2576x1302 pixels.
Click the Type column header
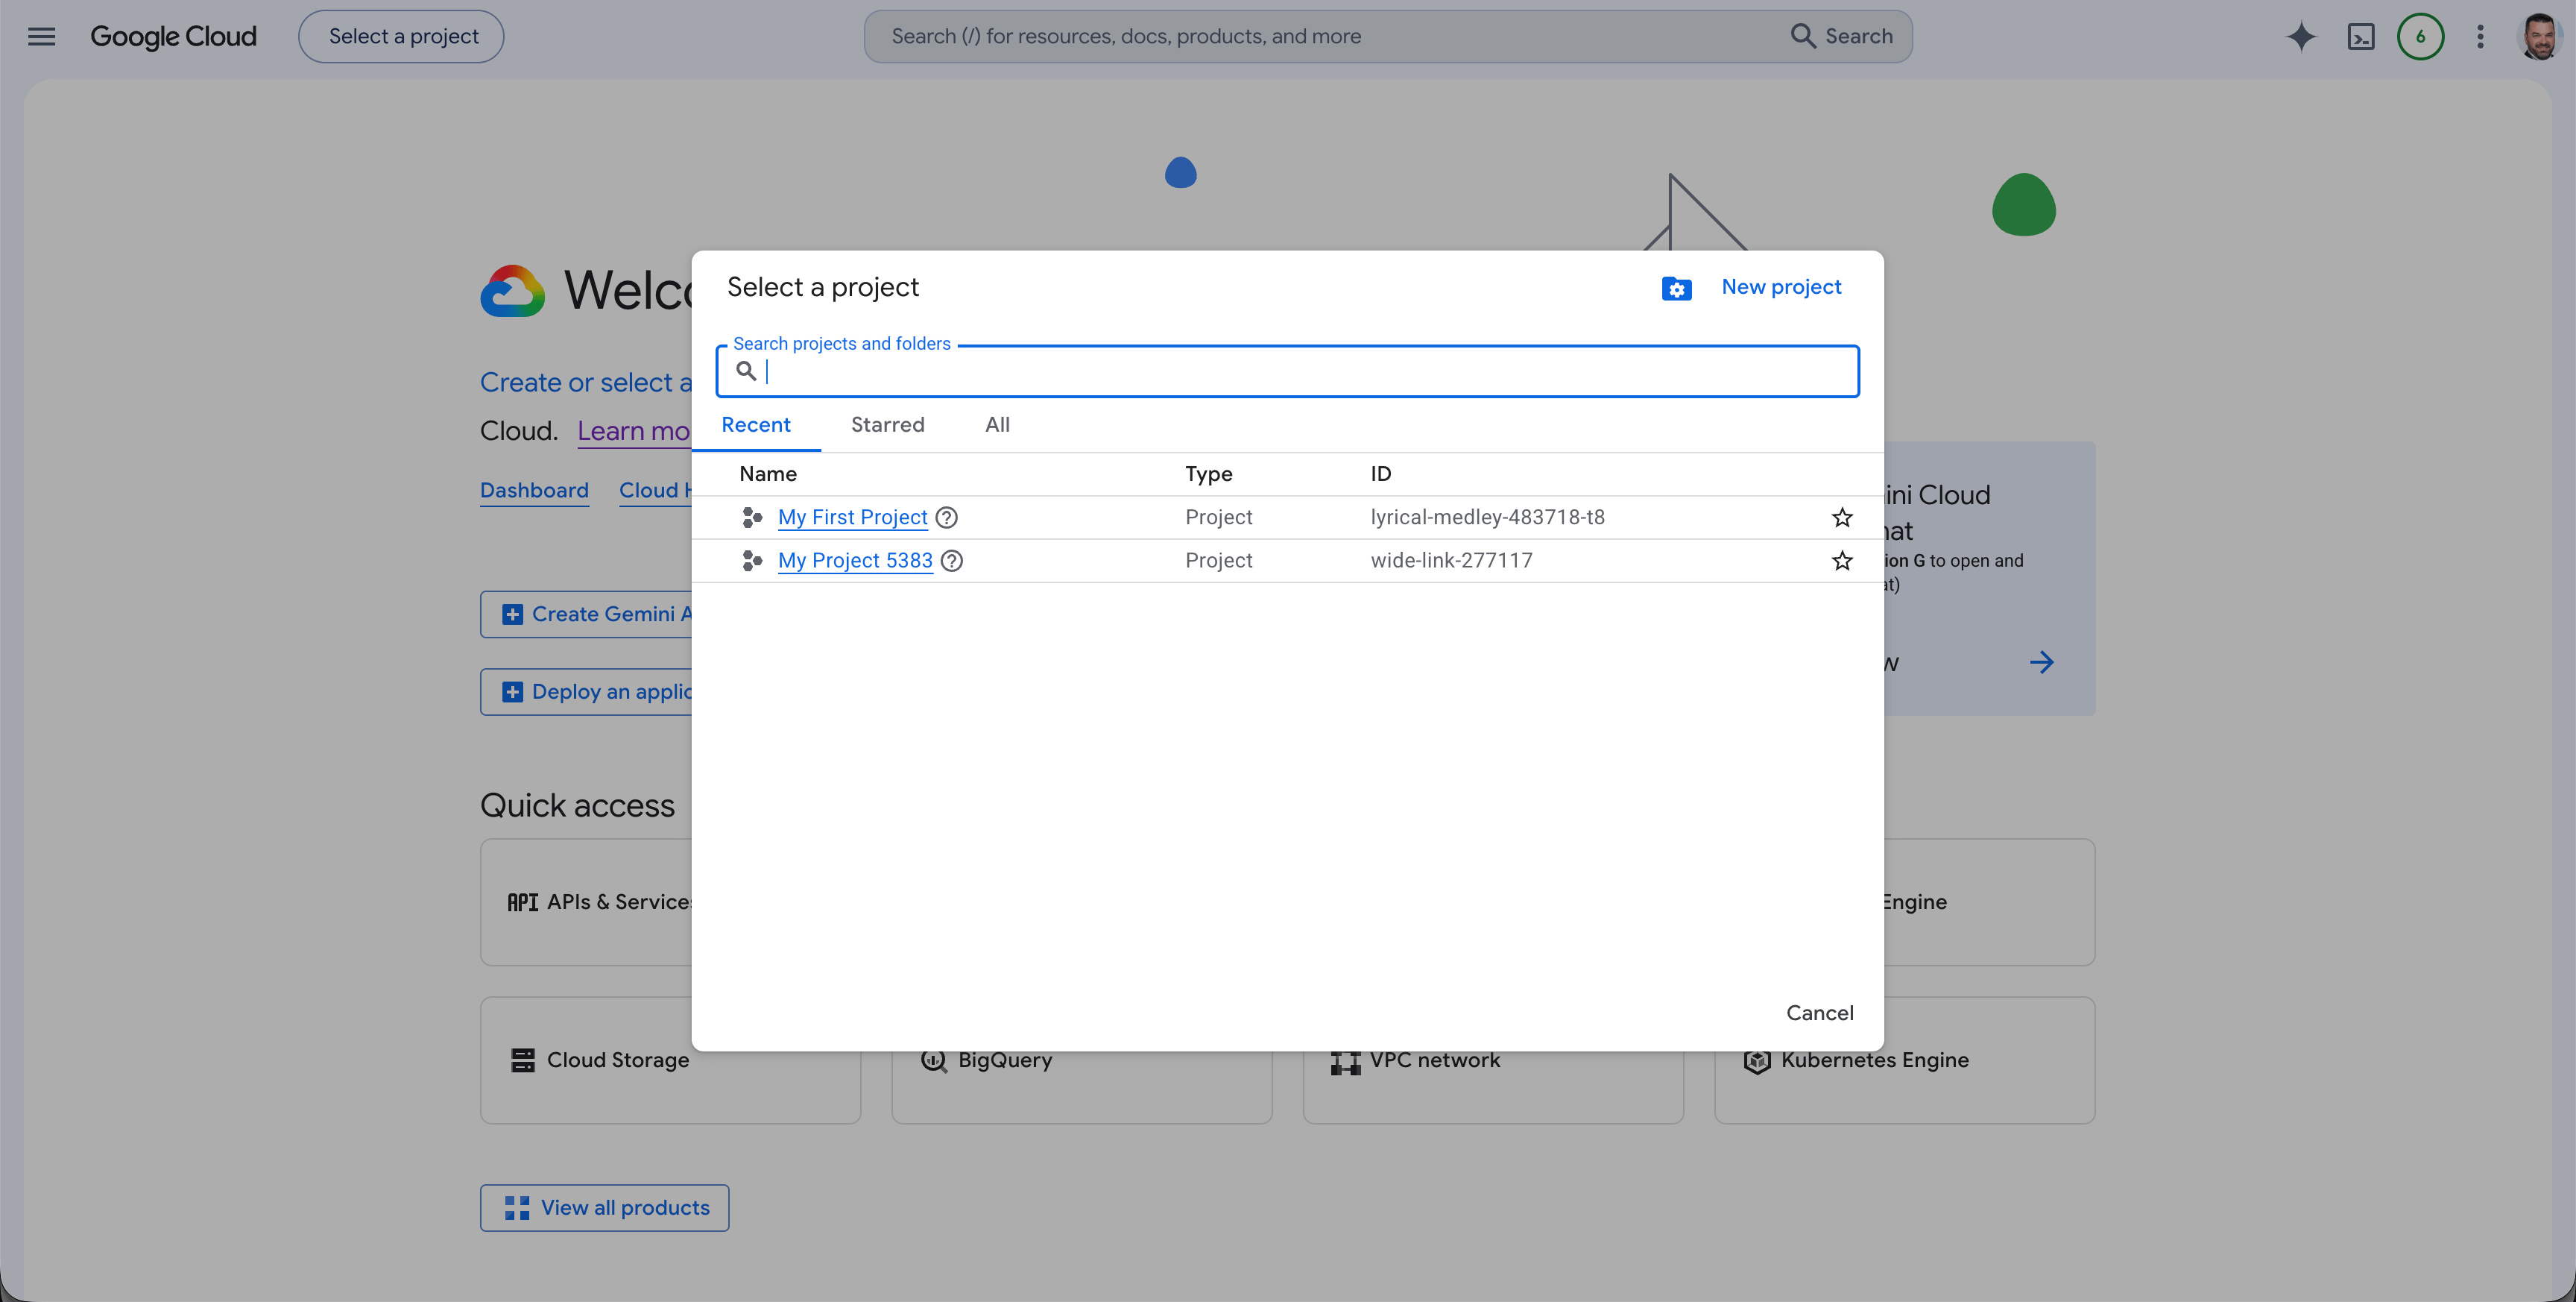click(x=1208, y=474)
